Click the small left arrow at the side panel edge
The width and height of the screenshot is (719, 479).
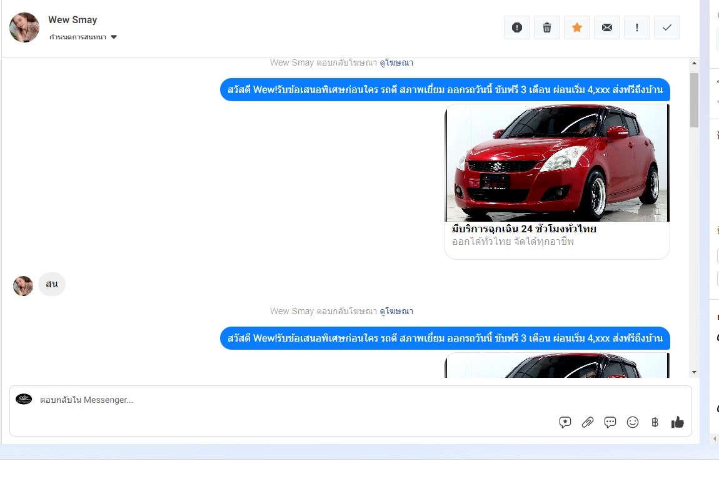point(715,438)
